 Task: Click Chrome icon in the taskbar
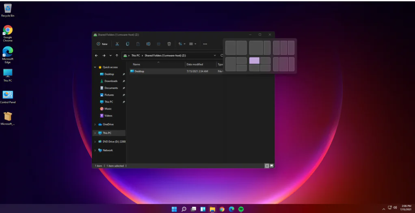pyautogui.click(x=222, y=209)
